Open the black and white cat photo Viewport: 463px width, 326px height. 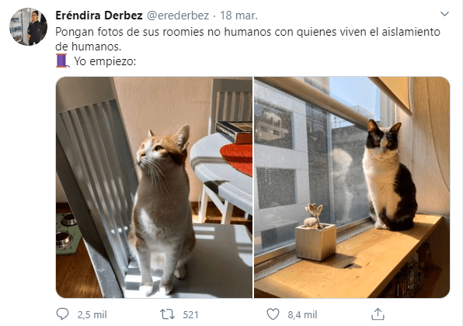tap(352, 187)
